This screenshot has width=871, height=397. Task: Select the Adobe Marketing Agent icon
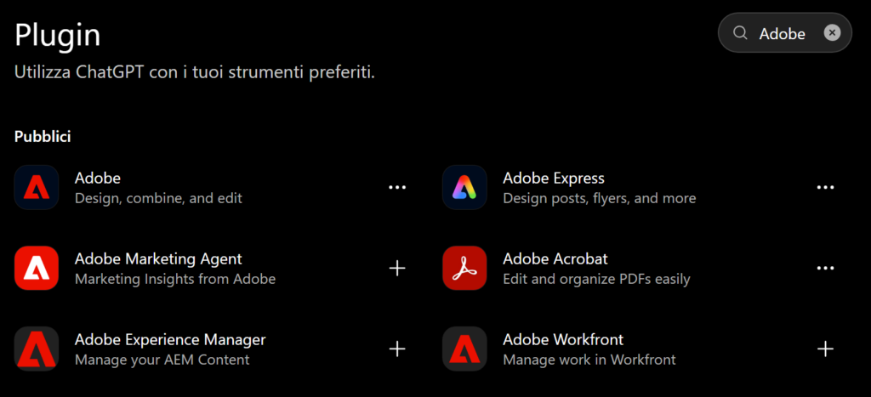coord(37,268)
